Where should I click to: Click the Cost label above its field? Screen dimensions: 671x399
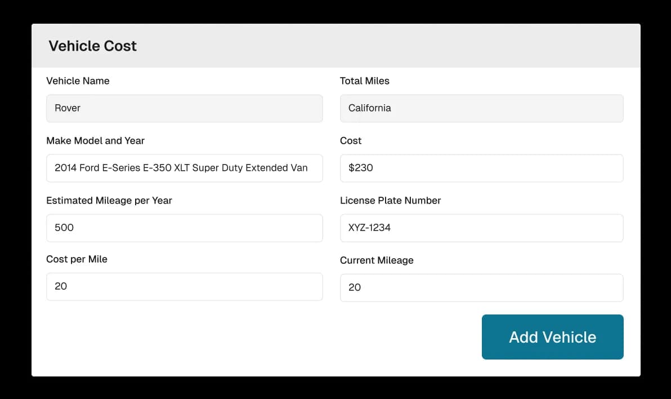coord(350,140)
